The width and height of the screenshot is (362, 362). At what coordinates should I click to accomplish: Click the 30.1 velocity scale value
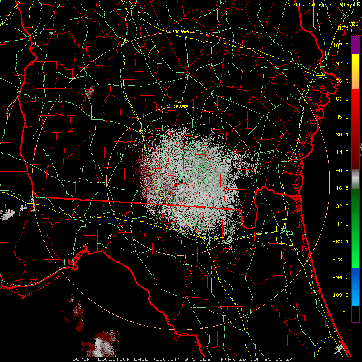pos(342,135)
